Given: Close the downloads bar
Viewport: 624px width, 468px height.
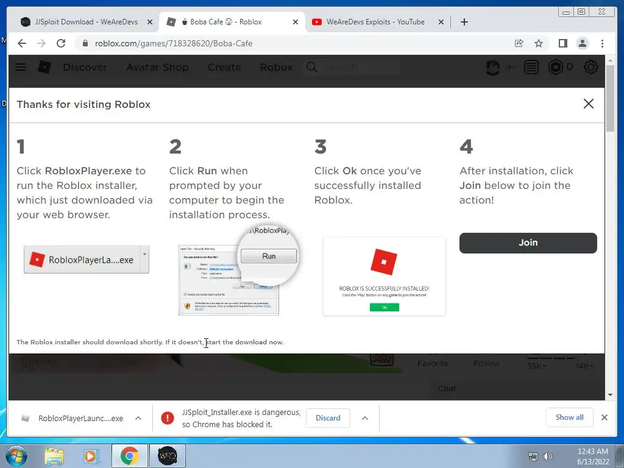Looking at the screenshot, I should tap(604, 417).
